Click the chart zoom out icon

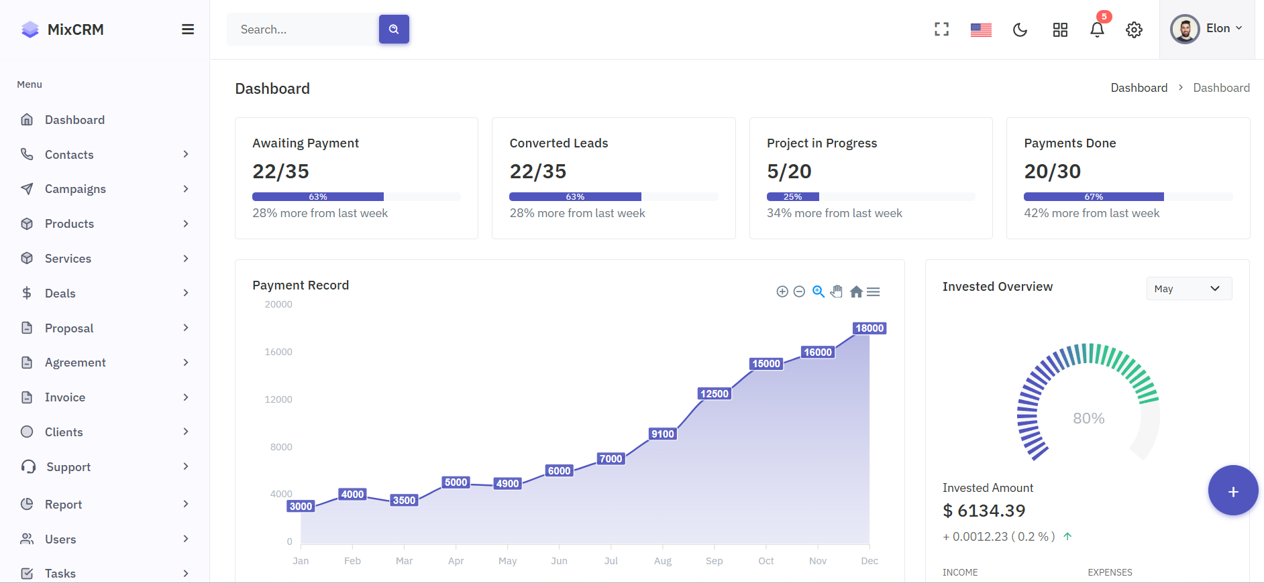point(799,291)
